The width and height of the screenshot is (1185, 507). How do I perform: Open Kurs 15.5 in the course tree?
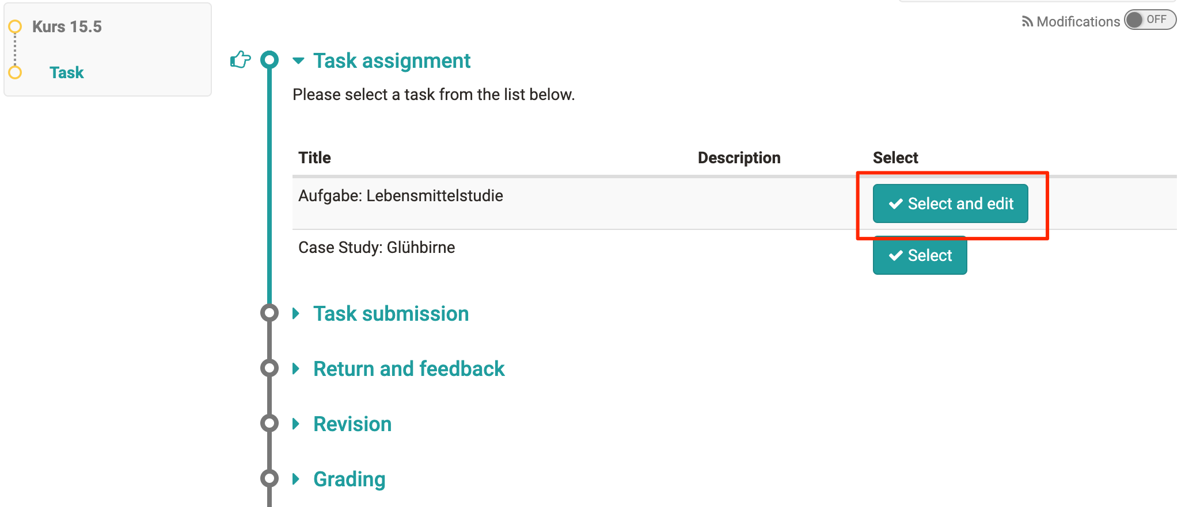(67, 26)
